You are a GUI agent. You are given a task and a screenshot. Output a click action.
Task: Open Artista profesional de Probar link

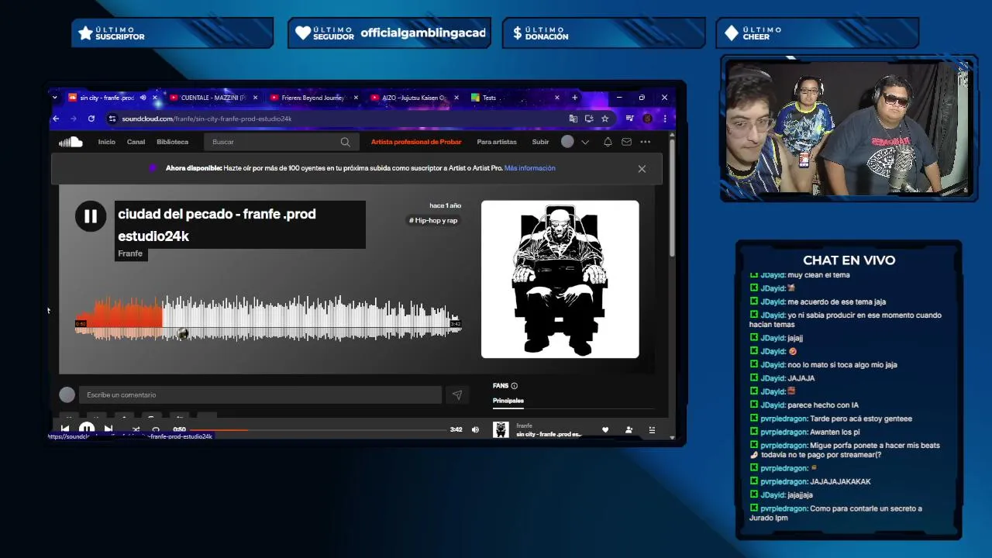point(415,142)
